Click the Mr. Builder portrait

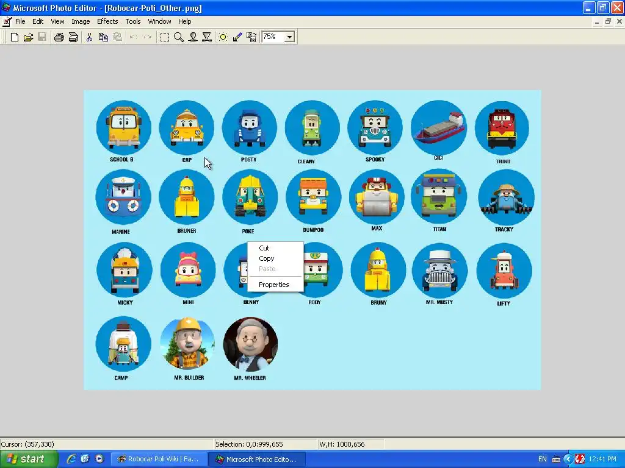pyautogui.click(x=187, y=344)
